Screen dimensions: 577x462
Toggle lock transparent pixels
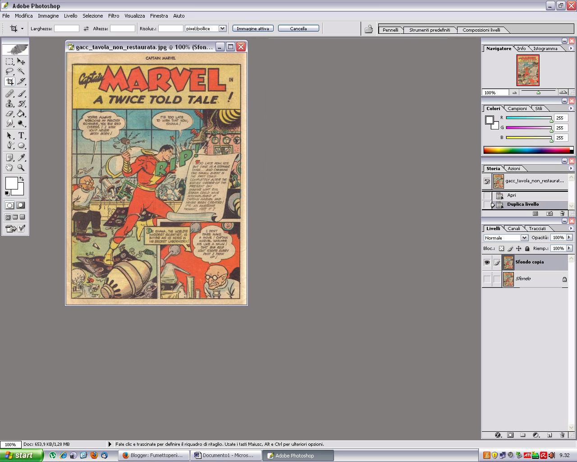coord(501,249)
